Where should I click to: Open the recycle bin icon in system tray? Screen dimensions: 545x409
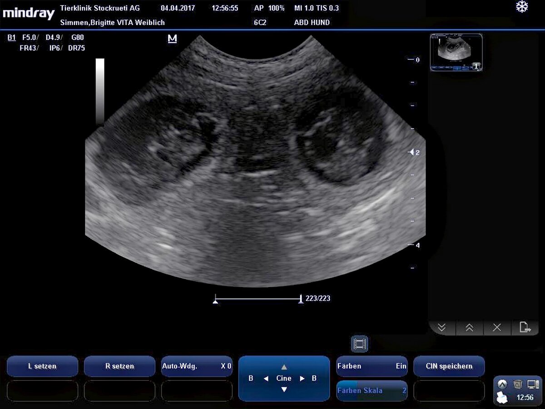pyautogui.click(x=517, y=384)
